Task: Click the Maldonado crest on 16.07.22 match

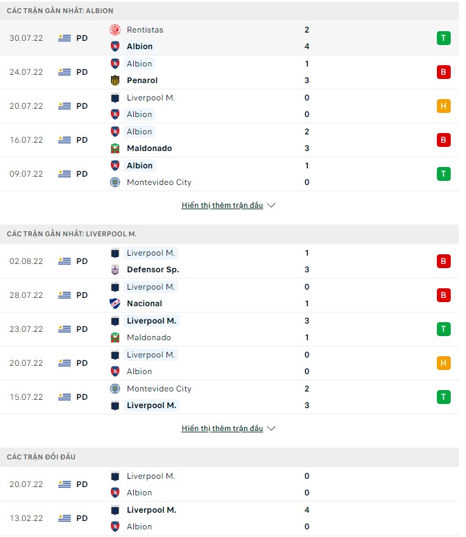Action: point(115,148)
